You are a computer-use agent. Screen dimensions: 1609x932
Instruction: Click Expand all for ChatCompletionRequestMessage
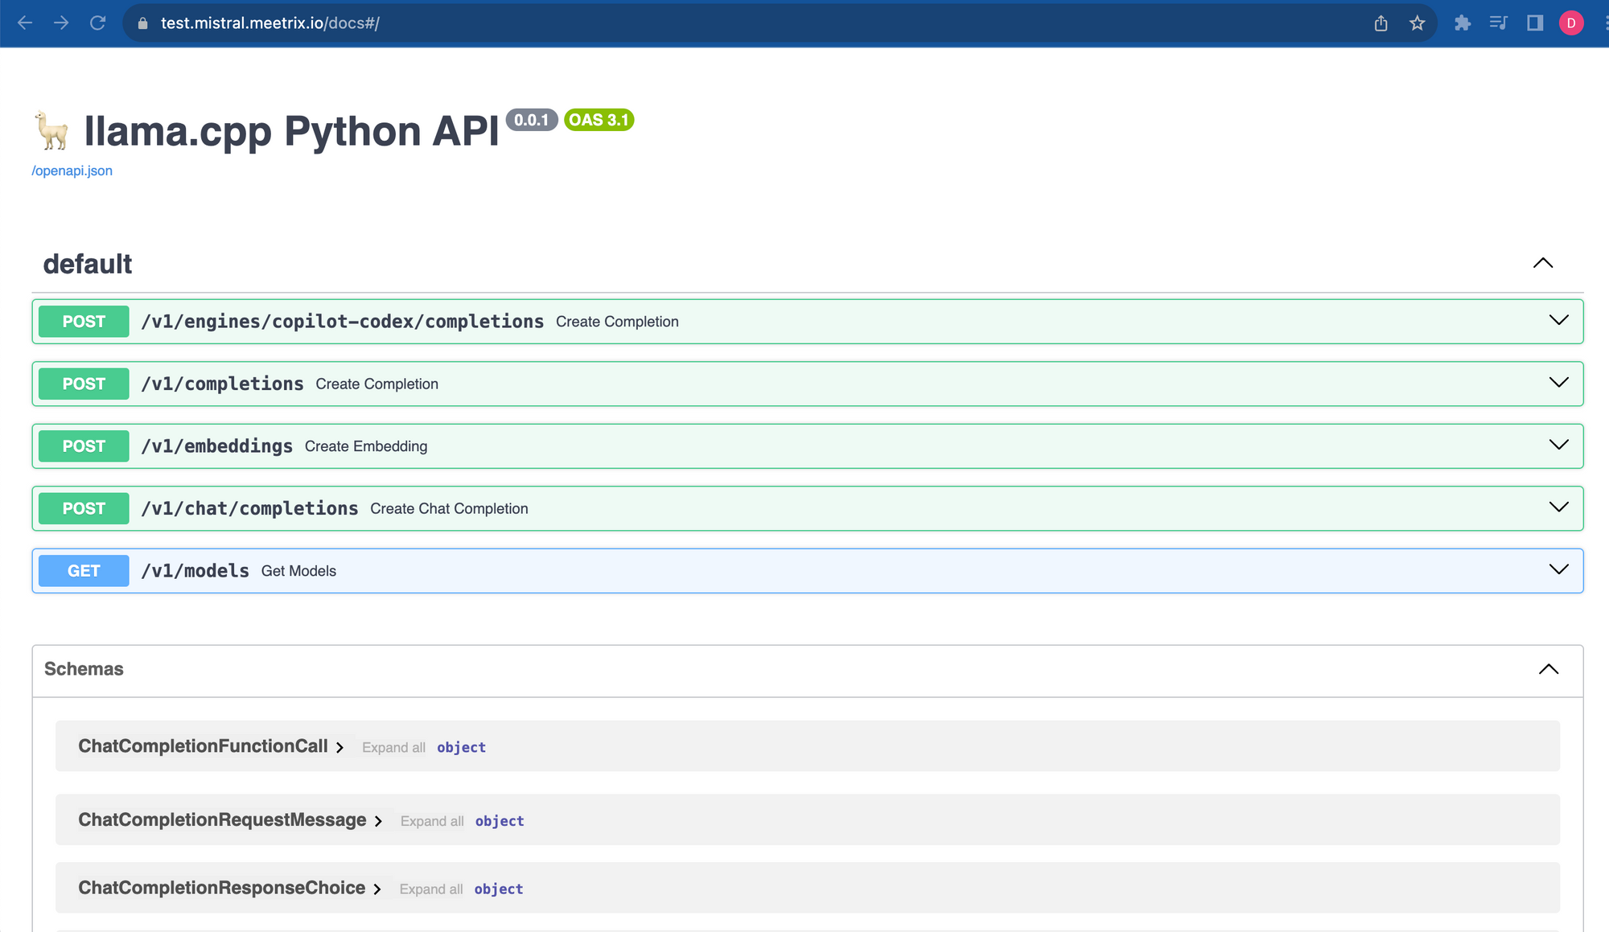coord(432,821)
